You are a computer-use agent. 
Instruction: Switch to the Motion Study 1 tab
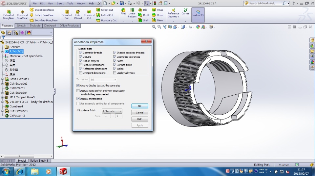click(39, 161)
